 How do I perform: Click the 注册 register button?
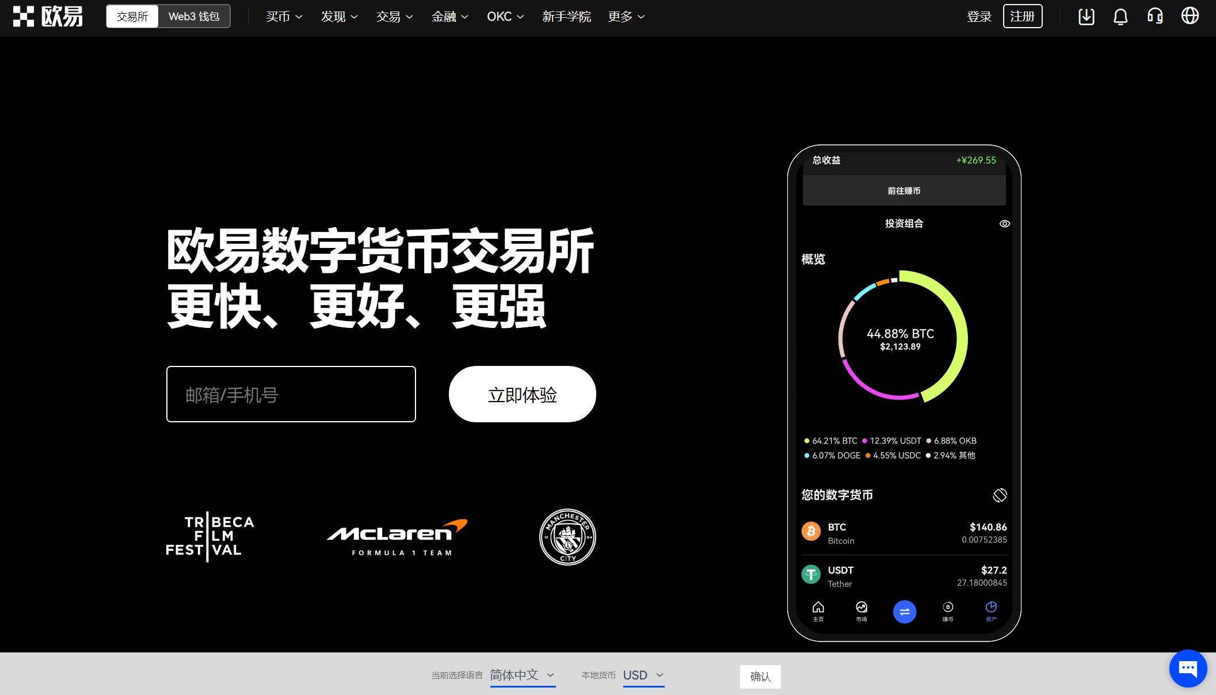click(x=1023, y=17)
